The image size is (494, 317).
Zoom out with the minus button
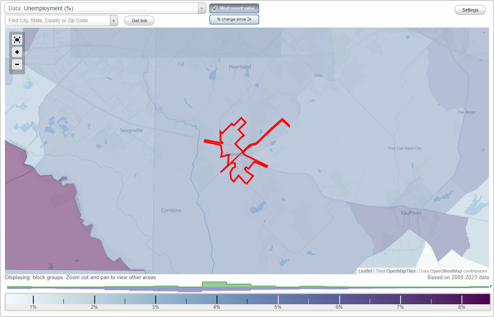tap(17, 64)
